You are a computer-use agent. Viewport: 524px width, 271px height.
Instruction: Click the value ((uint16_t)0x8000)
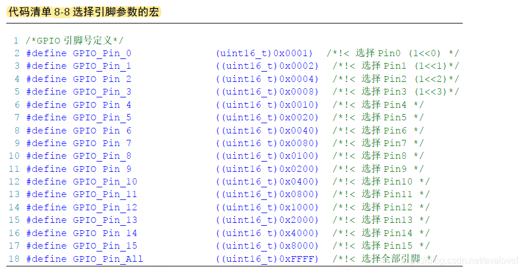pos(267,246)
